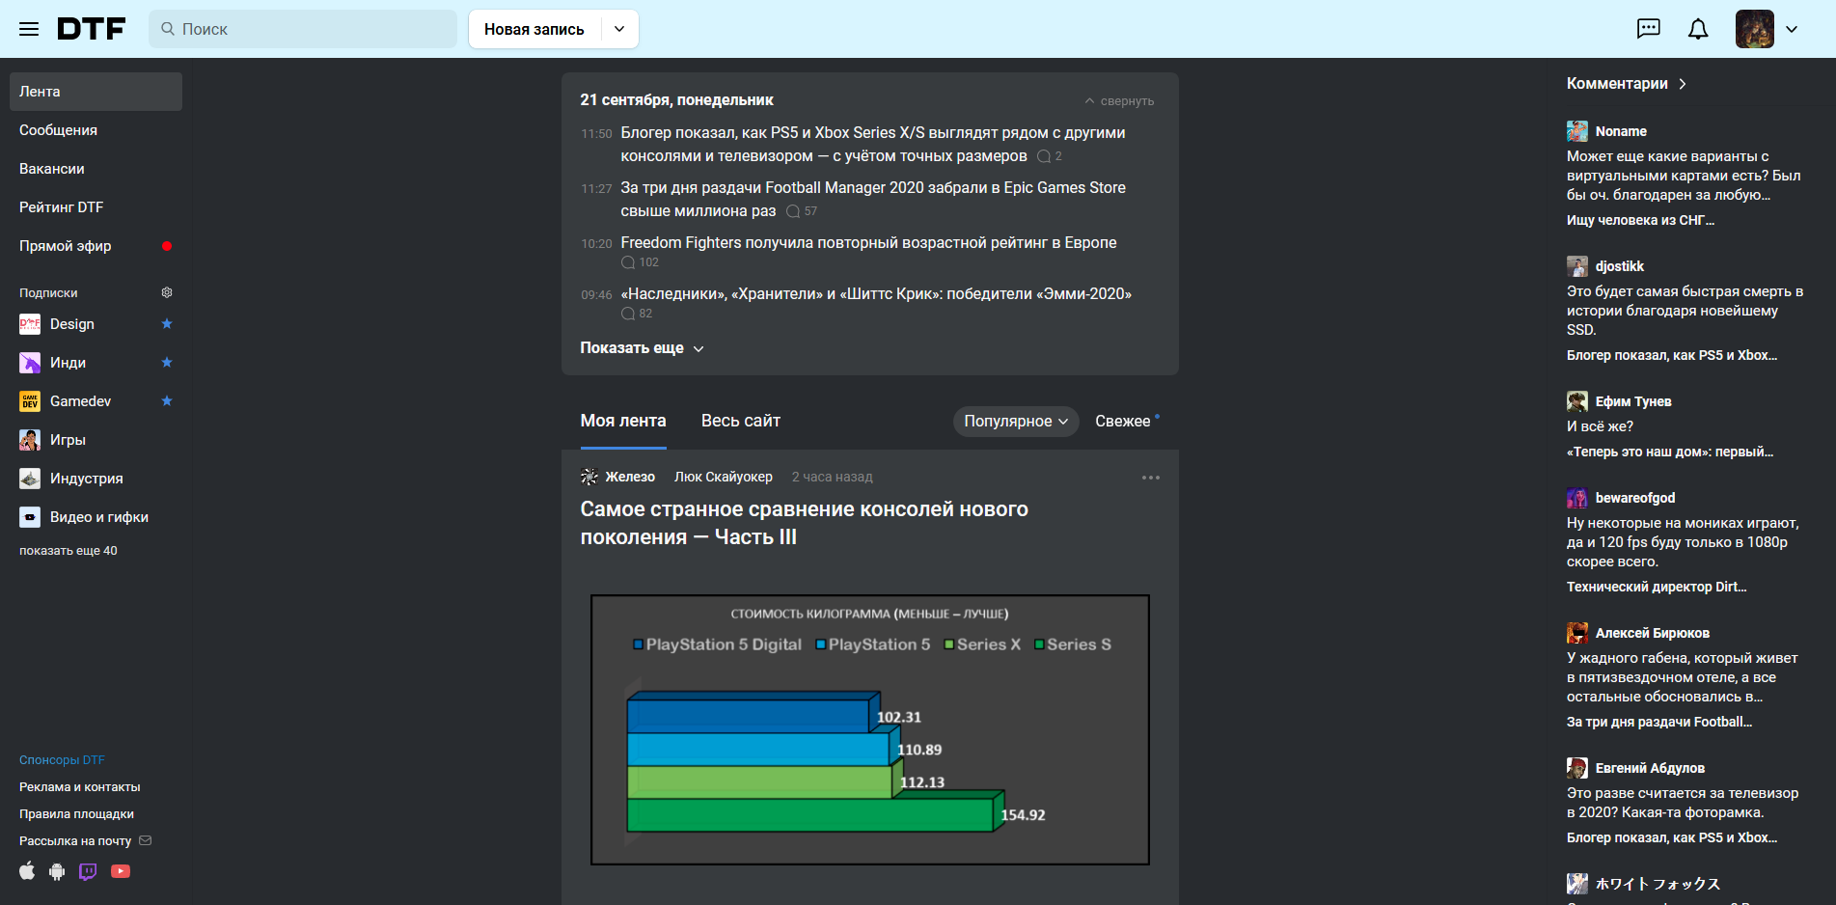Open Ефим Тунев's profile avatar
The height and width of the screenshot is (905, 1836).
(1577, 401)
